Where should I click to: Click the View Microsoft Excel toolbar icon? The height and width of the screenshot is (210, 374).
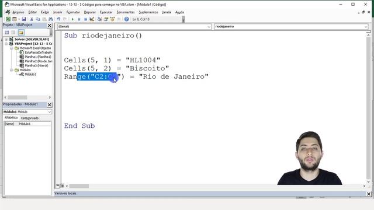pos(8,19)
